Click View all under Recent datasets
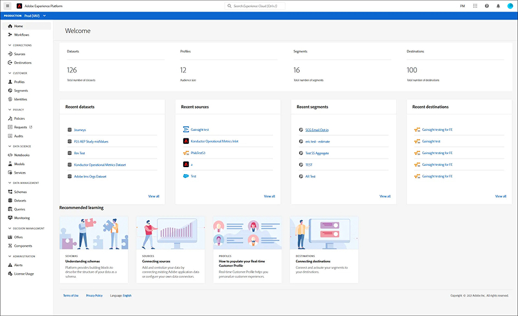The height and width of the screenshot is (316, 518). pos(153,196)
